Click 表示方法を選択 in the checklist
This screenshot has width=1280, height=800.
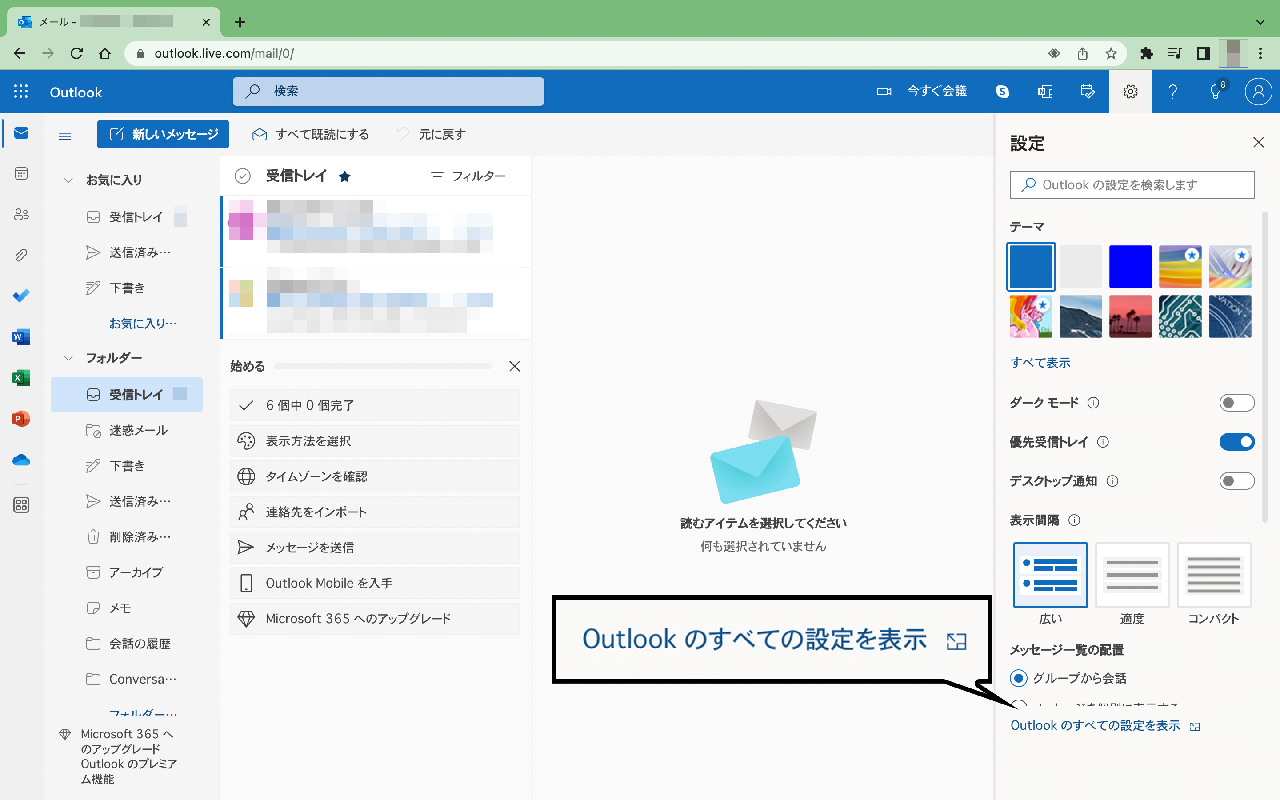[x=375, y=441]
